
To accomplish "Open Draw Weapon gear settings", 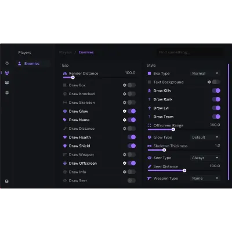I will tap(125, 154).
